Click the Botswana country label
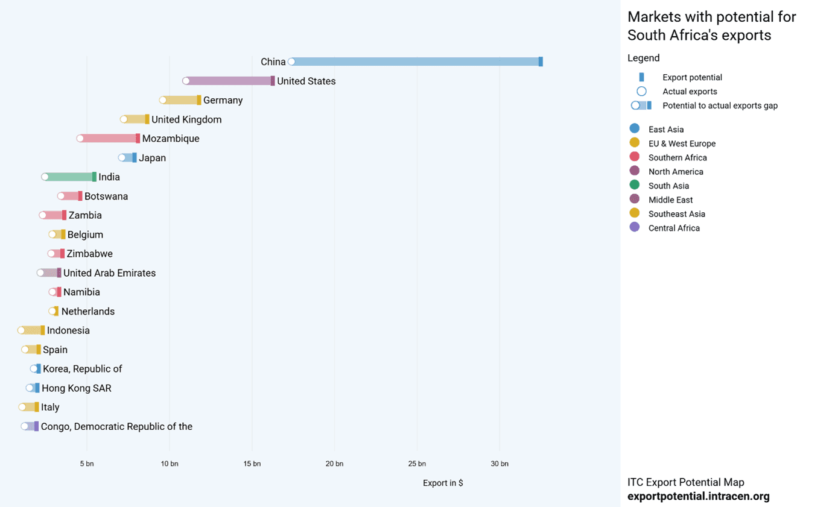This screenshot has height=507, width=832. tap(106, 196)
